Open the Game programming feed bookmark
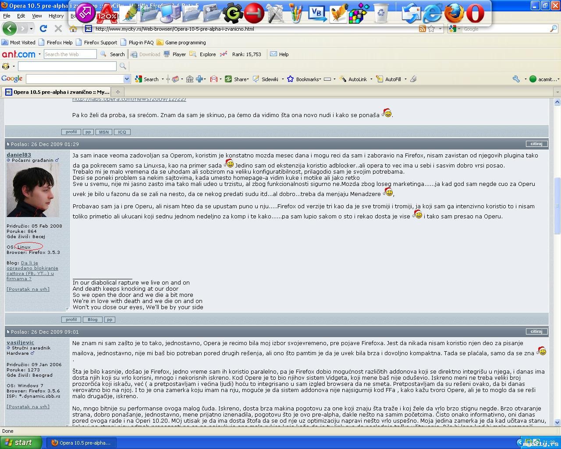Screen dimensions: 561x449 pos(181,43)
